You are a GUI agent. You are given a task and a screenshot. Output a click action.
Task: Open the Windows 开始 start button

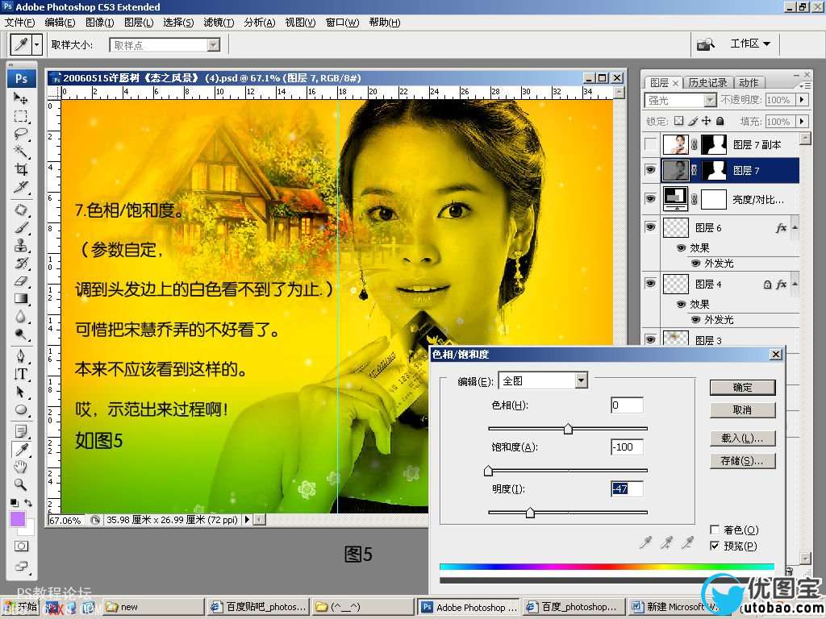[20, 607]
